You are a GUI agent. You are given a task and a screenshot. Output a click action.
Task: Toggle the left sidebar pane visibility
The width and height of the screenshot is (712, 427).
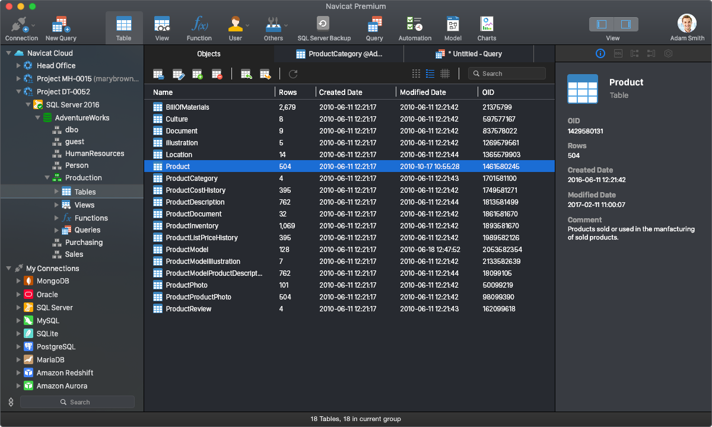coord(602,24)
